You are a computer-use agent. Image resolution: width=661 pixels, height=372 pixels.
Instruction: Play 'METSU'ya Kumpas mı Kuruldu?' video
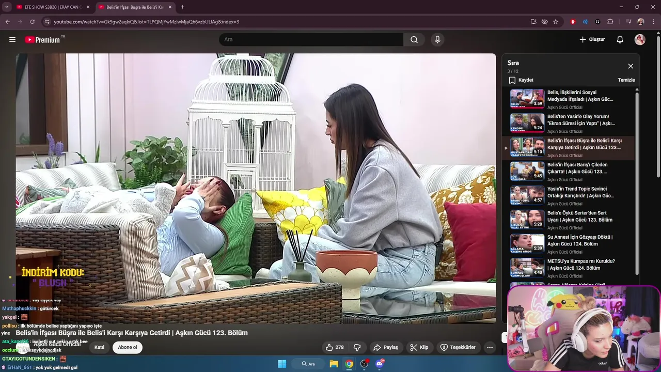tap(568, 268)
